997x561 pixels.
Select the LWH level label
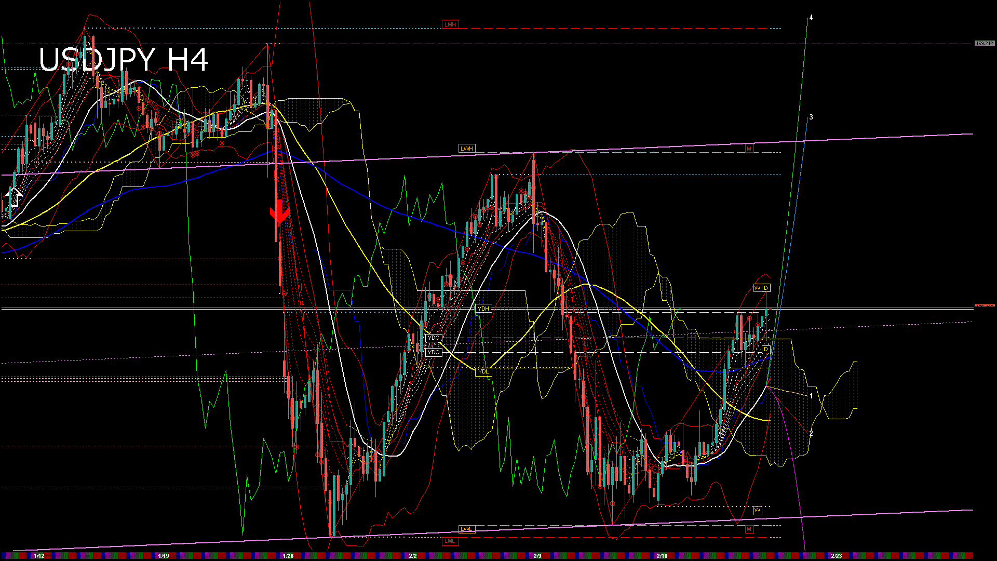pos(467,149)
